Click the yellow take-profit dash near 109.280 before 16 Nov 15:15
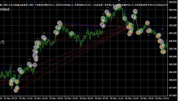This screenshot has height=101, width=178. pyautogui.click(x=120, y=27)
